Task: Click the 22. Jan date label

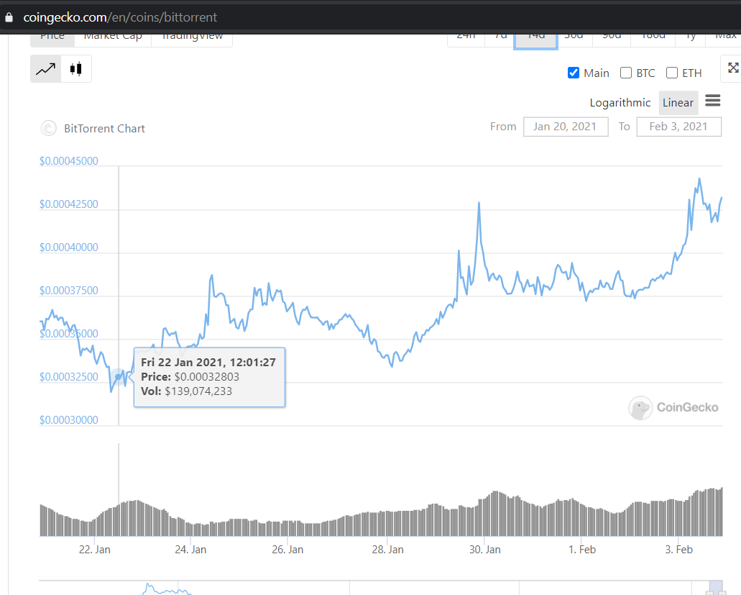Action: (95, 550)
